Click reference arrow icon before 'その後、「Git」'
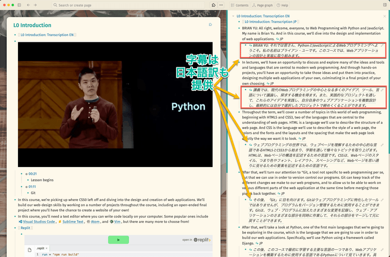The height and width of the screenshot is (257, 390). tap(251, 200)
